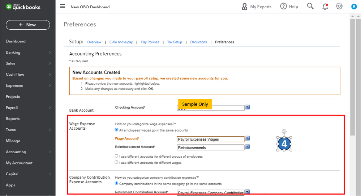Screen dimensions: 361x196
Task: Open the Checking Account dropdown arrow
Action: point(248,107)
